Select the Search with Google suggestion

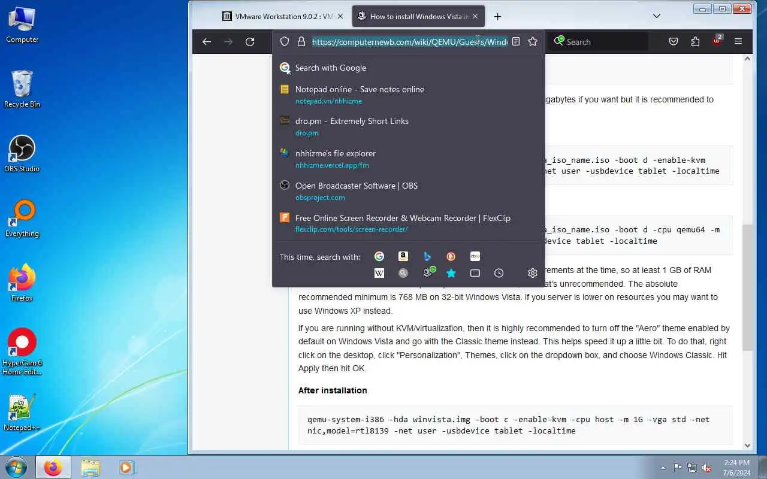coord(409,68)
